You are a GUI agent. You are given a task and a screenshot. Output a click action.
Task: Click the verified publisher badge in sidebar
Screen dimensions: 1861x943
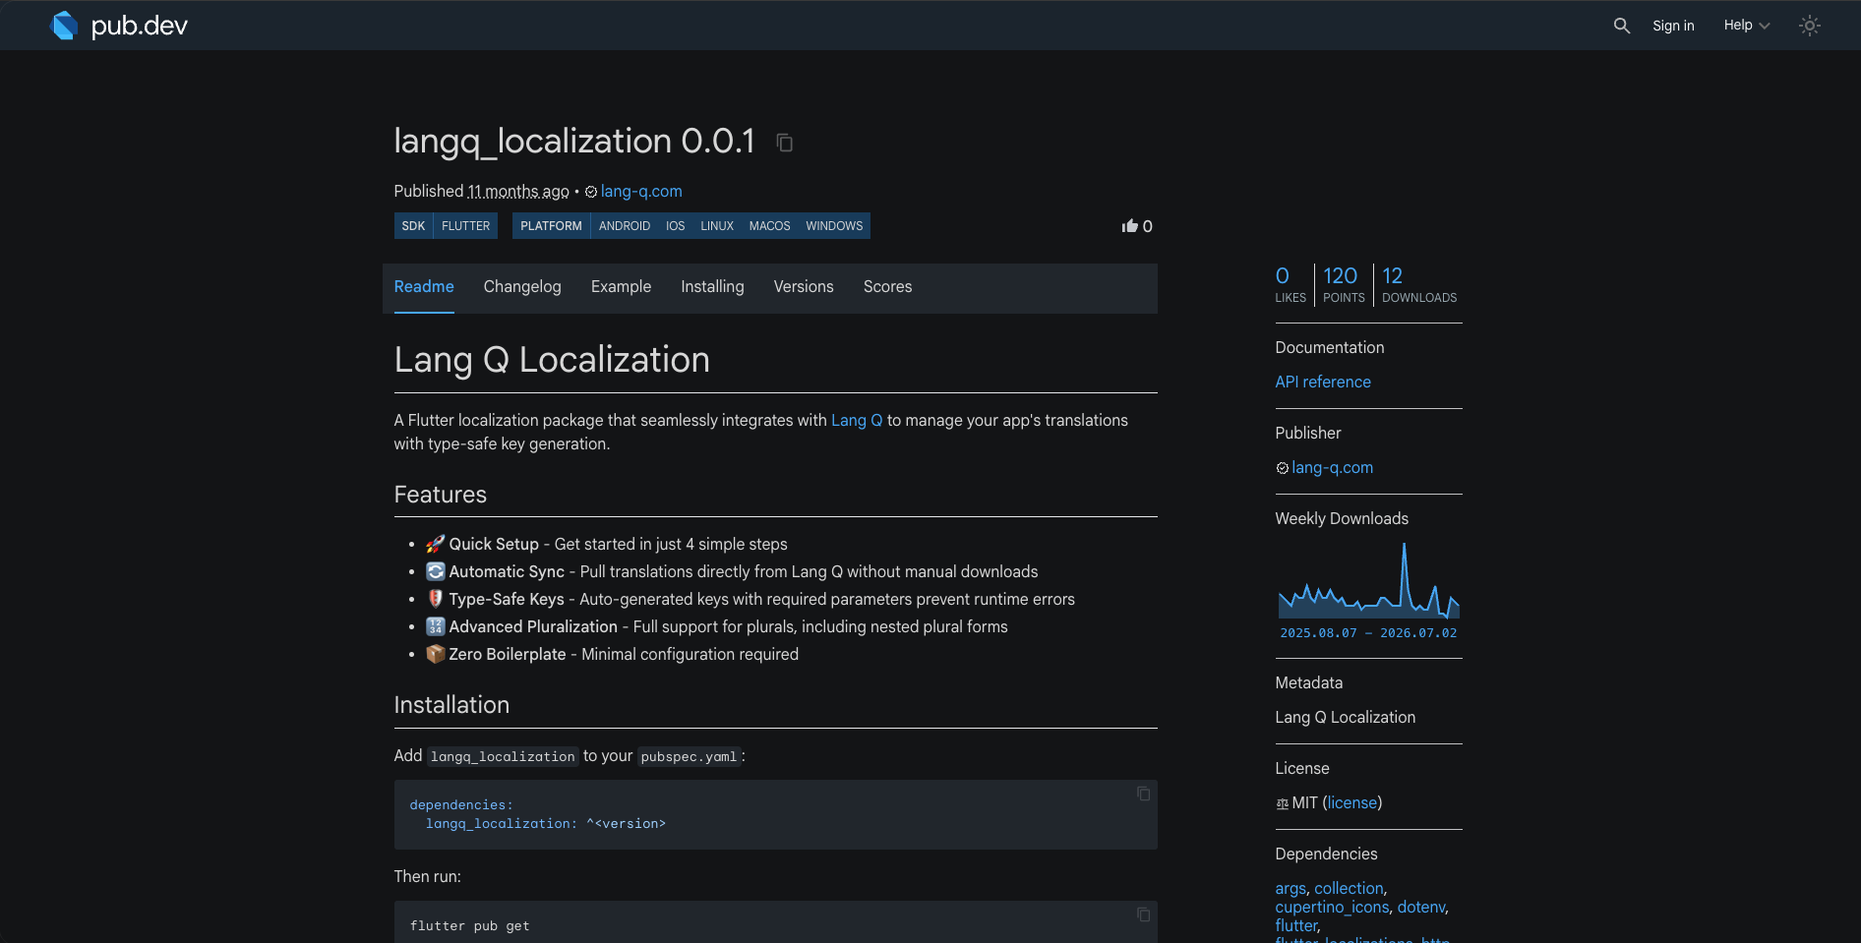(1283, 468)
